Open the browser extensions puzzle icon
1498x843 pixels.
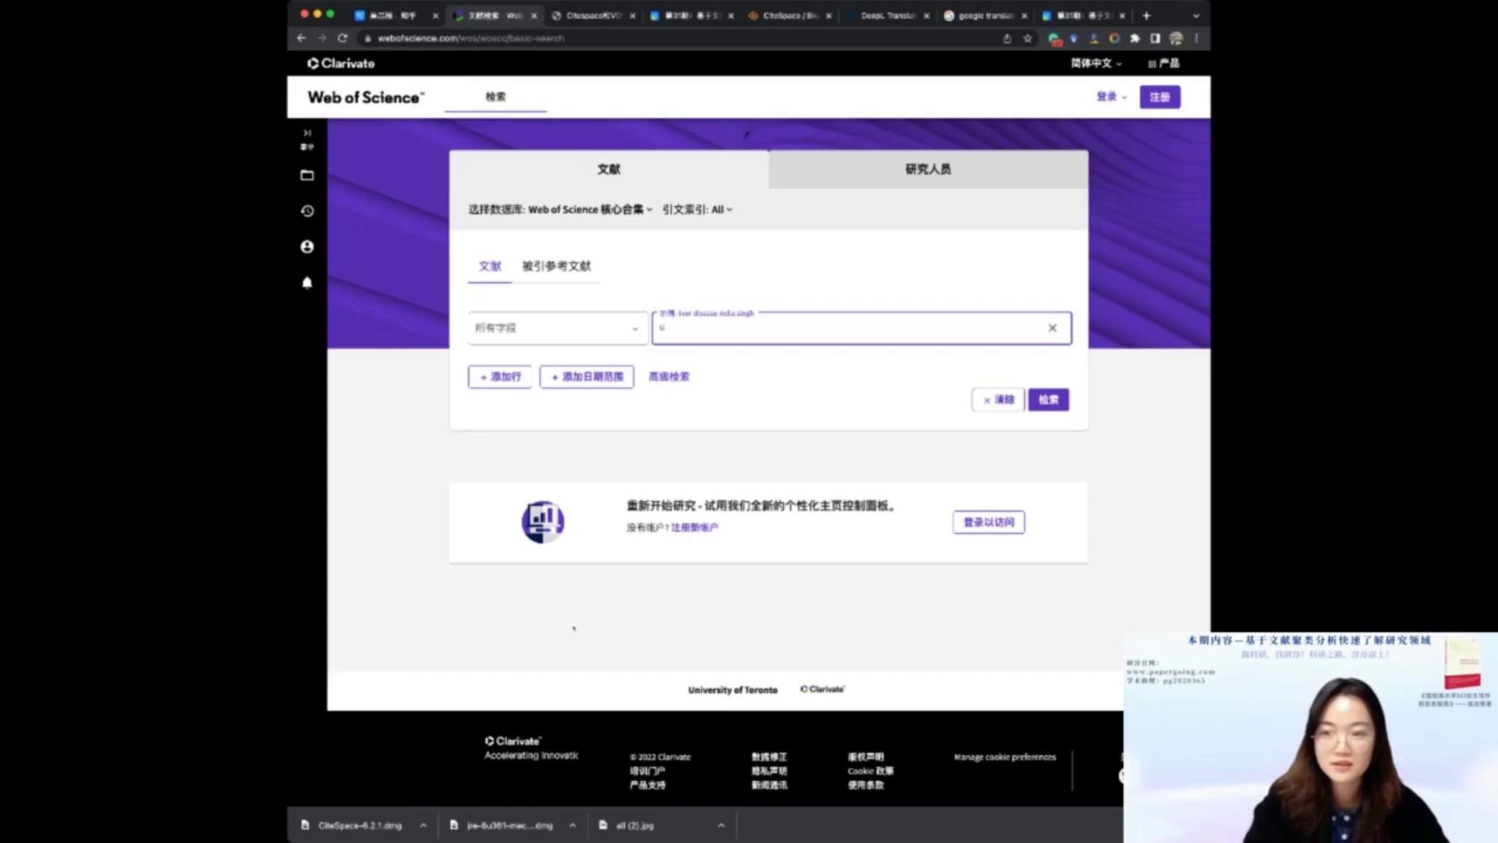[1134, 38]
